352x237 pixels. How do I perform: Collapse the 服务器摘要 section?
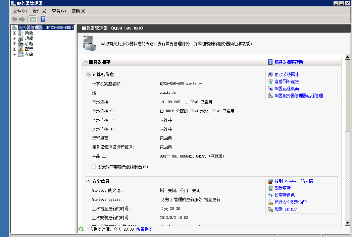click(x=85, y=62)
